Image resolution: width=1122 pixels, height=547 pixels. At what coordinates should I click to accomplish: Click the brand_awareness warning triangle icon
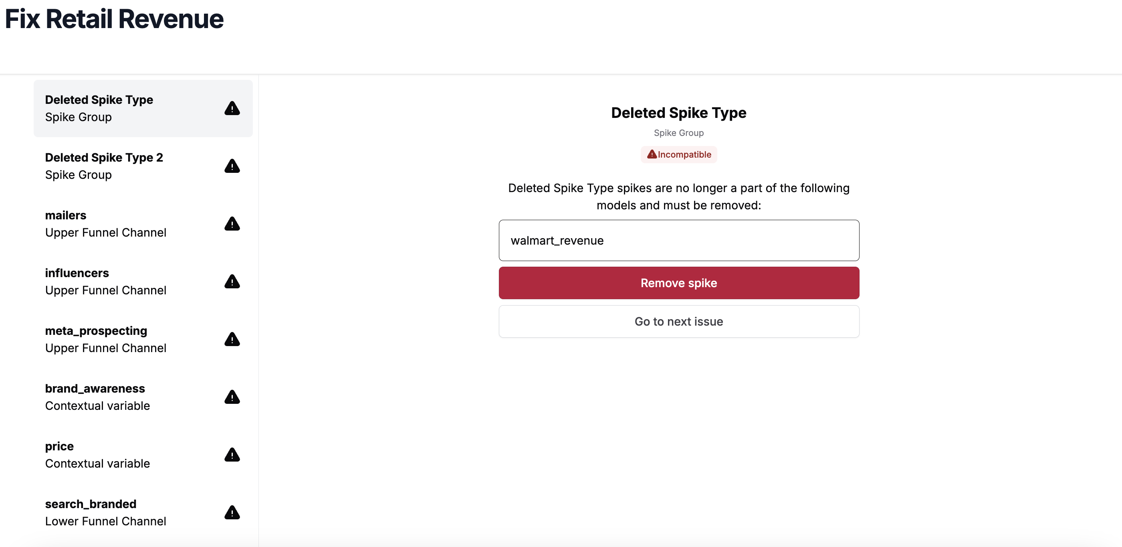232,397
